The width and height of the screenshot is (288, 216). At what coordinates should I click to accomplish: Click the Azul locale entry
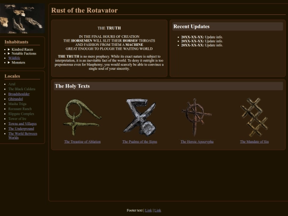pos(12,84)
